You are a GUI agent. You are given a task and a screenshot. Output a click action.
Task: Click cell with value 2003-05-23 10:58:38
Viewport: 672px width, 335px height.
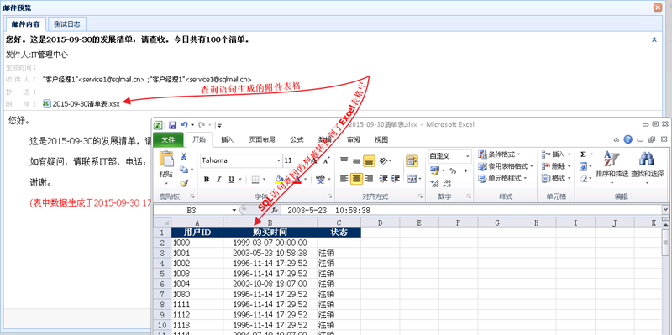270,253
